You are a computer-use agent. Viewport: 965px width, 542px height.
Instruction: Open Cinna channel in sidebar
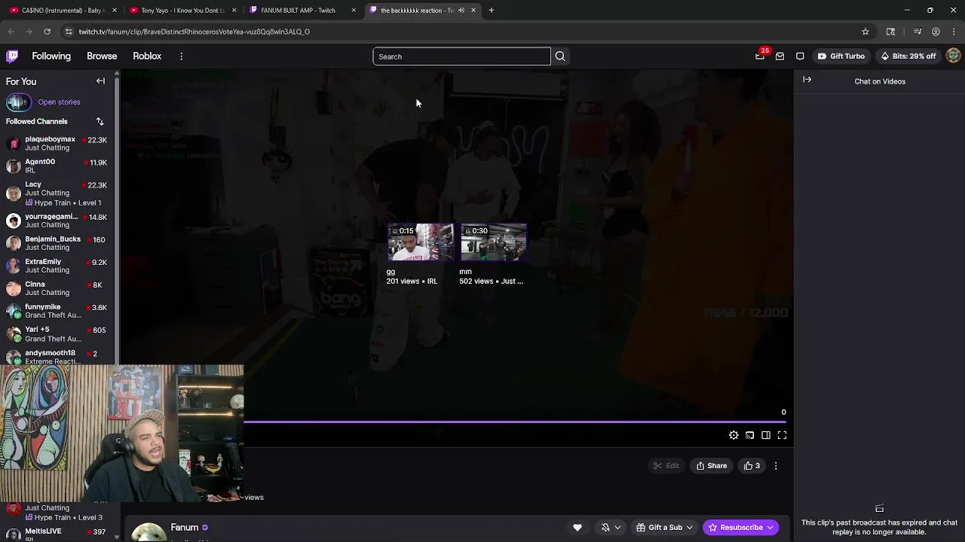[x=57, y=288]
